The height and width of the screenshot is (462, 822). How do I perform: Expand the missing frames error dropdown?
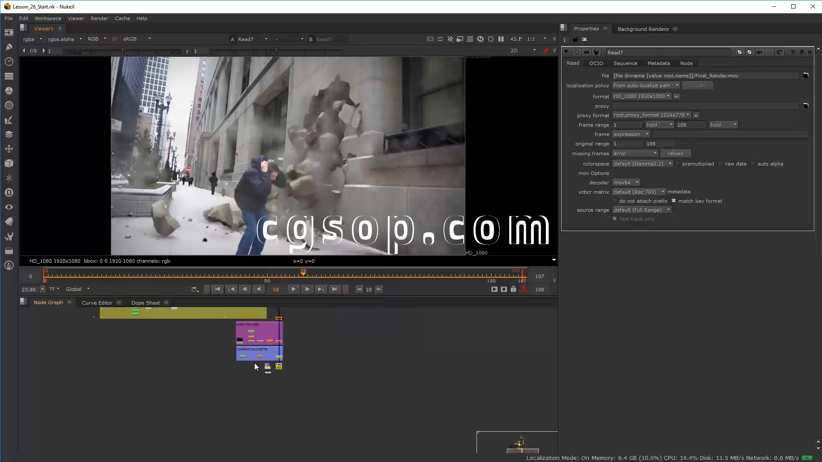pyautogui.click(x=635, y=154)
